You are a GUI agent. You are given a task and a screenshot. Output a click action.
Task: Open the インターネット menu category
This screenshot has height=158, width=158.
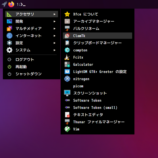tap(32, 36)
